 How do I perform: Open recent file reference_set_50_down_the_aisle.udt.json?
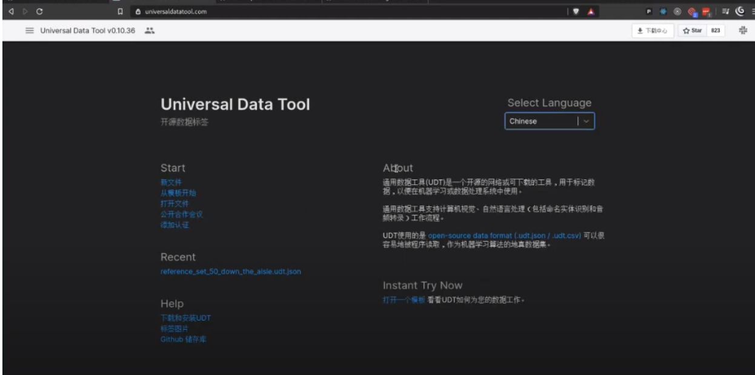pyautogui.click(x=231, y=272)
